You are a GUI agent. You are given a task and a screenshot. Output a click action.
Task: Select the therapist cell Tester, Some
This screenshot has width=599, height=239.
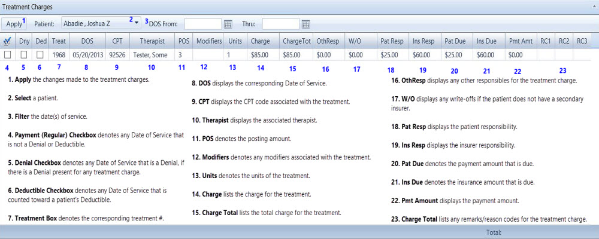pyautogui.click(x=152, y=55)
